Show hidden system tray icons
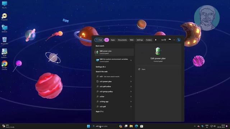The height and width of the screenshot is (129, 230). pyautogui.click(x=195, y=126)
